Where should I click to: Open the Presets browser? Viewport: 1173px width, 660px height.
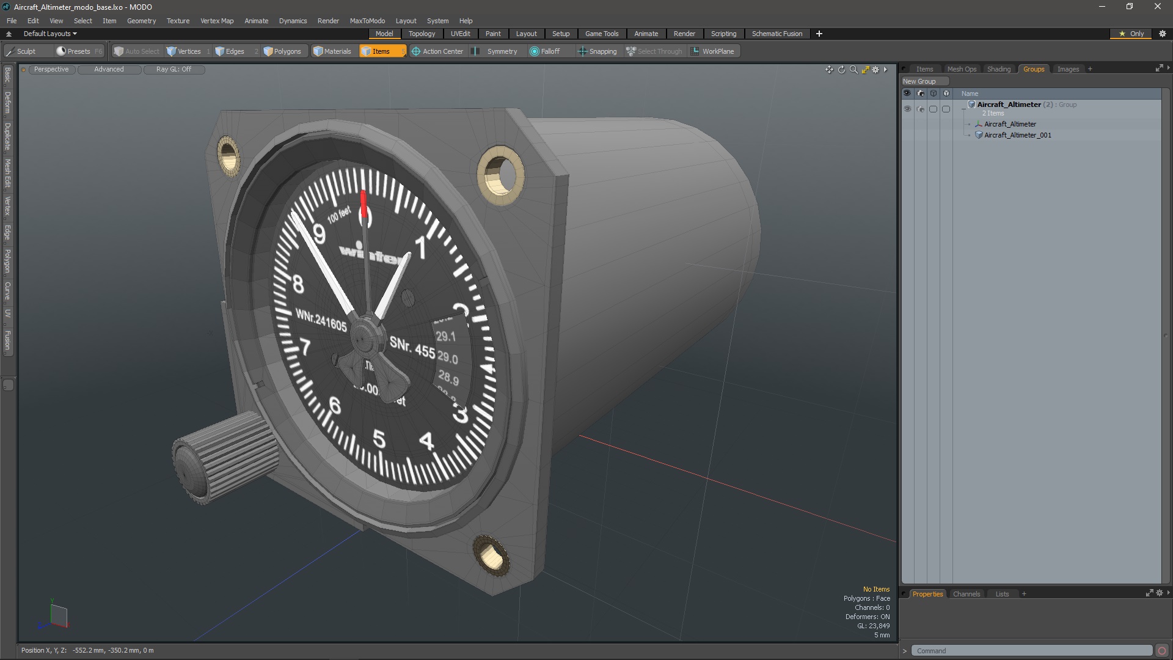click(78, 51)
